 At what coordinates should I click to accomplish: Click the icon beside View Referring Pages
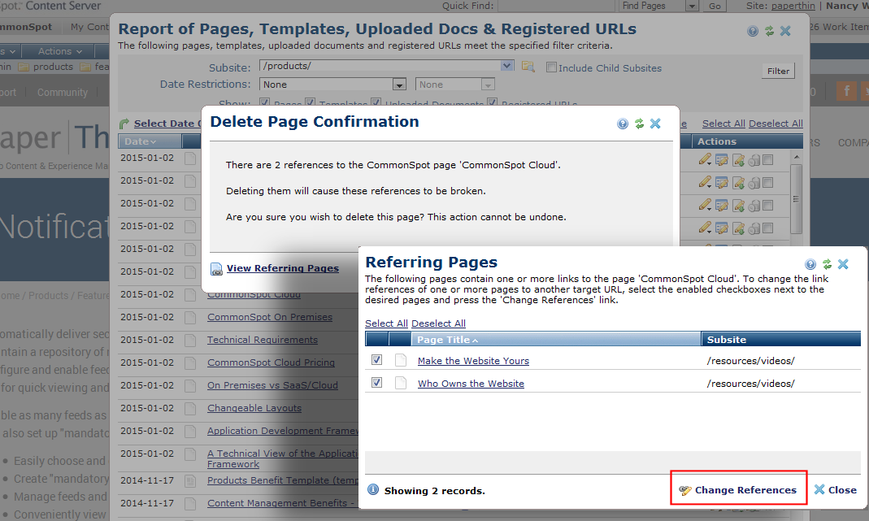(217, 269)
